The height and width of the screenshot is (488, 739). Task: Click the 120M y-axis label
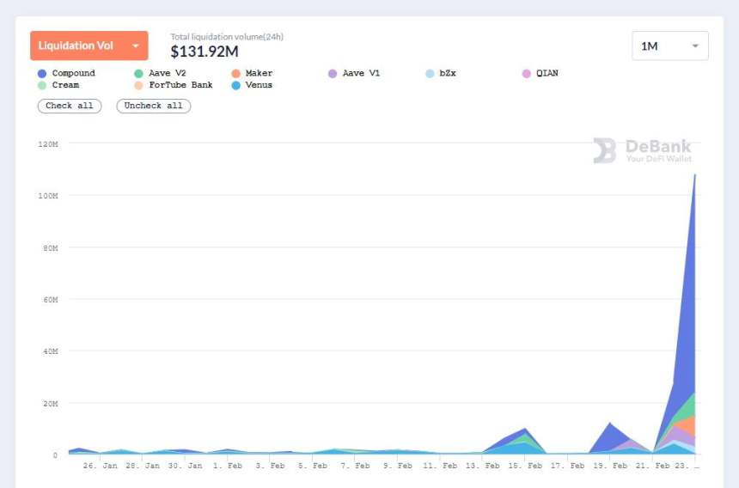point(48,144)
